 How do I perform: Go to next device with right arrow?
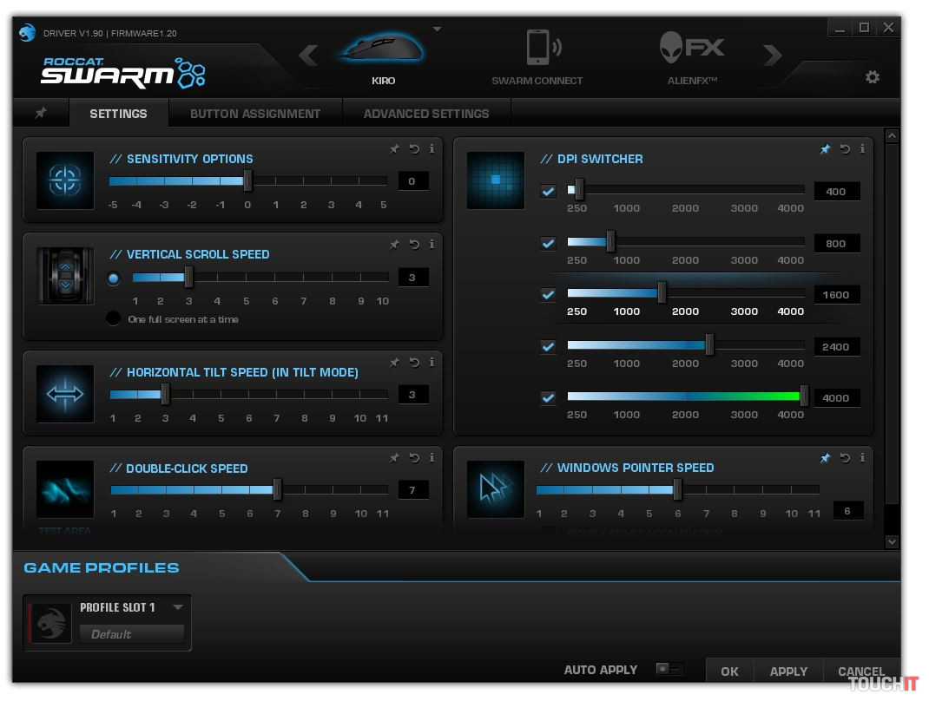pos(772,56)
